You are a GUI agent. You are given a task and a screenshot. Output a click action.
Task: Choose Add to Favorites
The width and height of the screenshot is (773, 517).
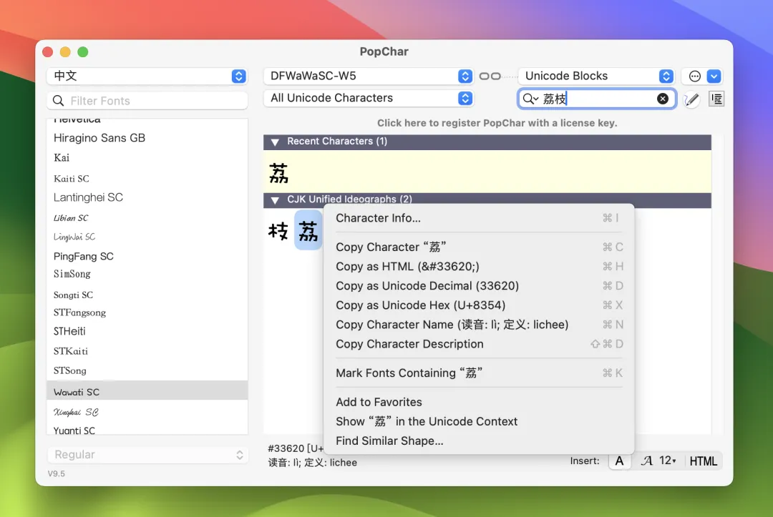[478, 402]
